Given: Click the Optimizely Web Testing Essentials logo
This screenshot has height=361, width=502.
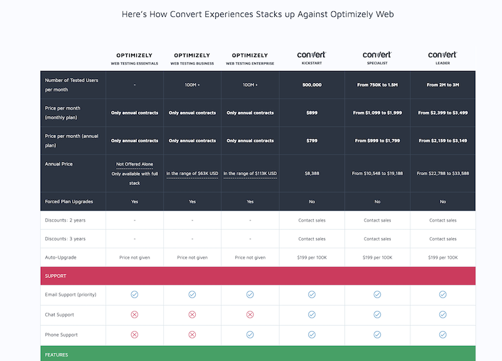Looking at the screenshot, I should 134,55.
